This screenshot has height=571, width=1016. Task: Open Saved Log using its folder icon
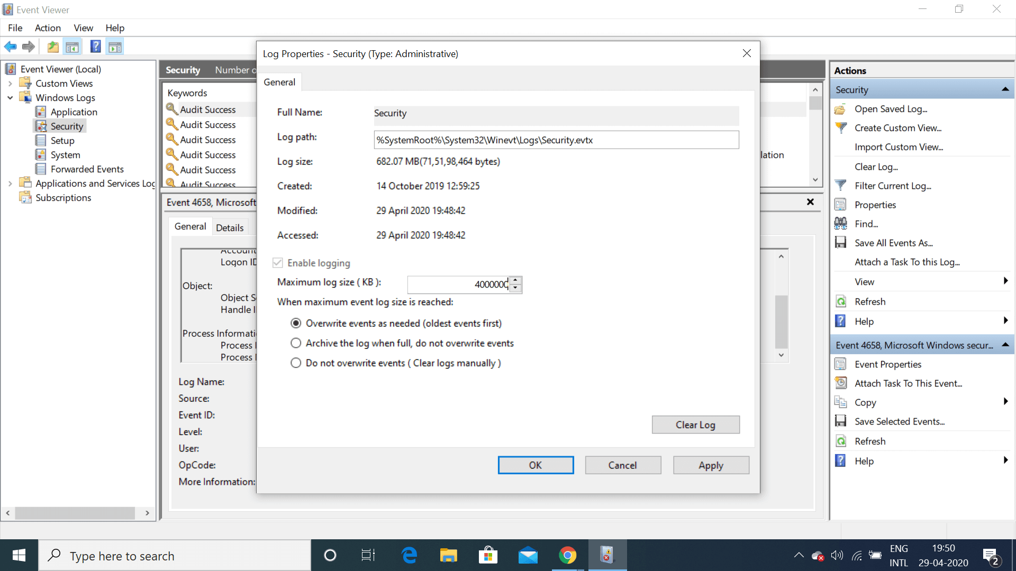pyautogui.click(x=841, y=109)
